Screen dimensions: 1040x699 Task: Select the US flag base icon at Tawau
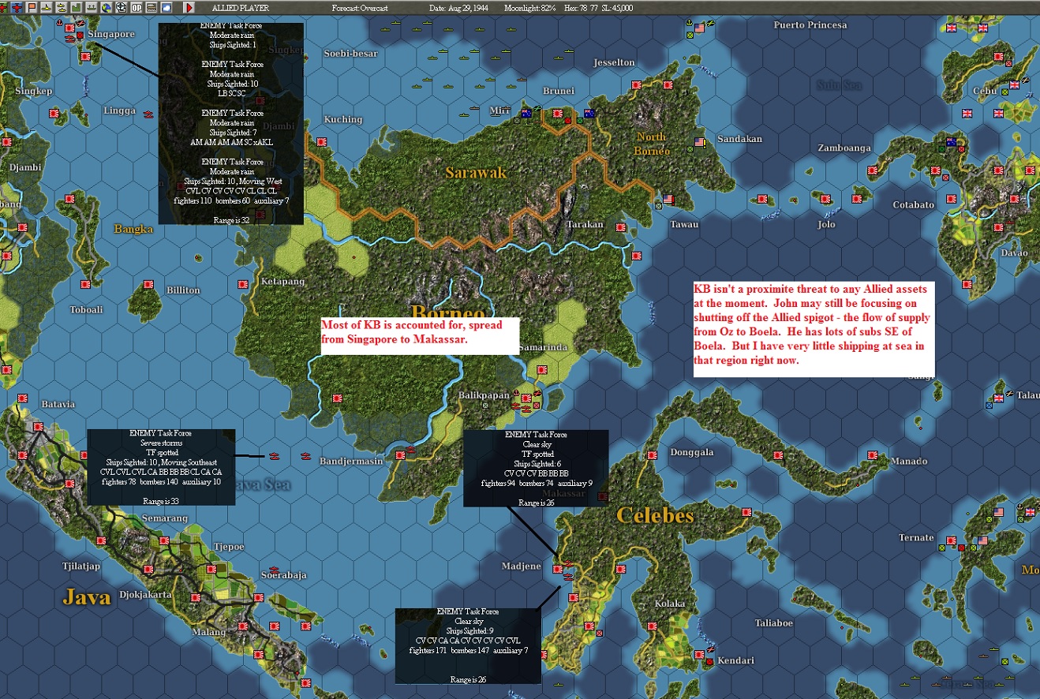click(x=668, y=199)
